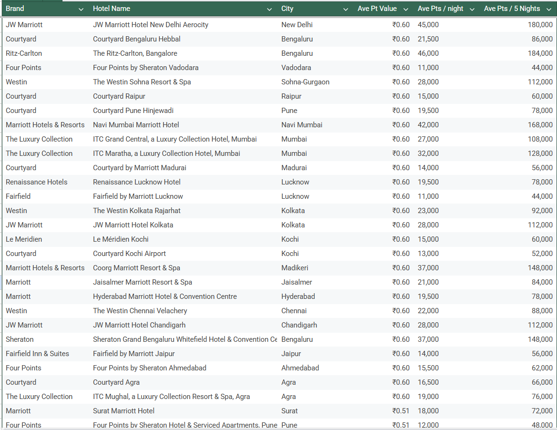This screenshot has width=557, height=430.
Task: Select the Jaisalmer city cell
Action: [x=315, y=282]
